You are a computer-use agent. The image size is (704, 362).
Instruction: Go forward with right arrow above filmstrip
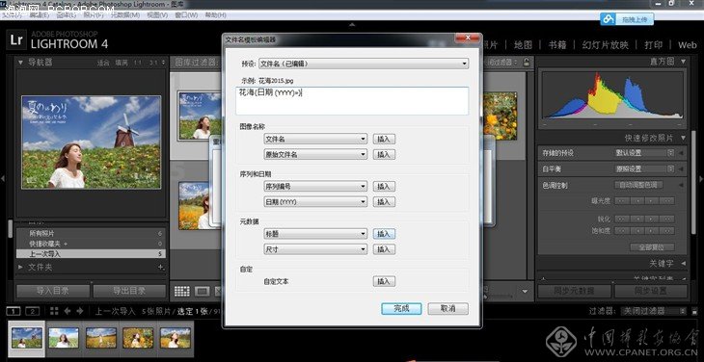pyautogui.click(x=80, y=311)
